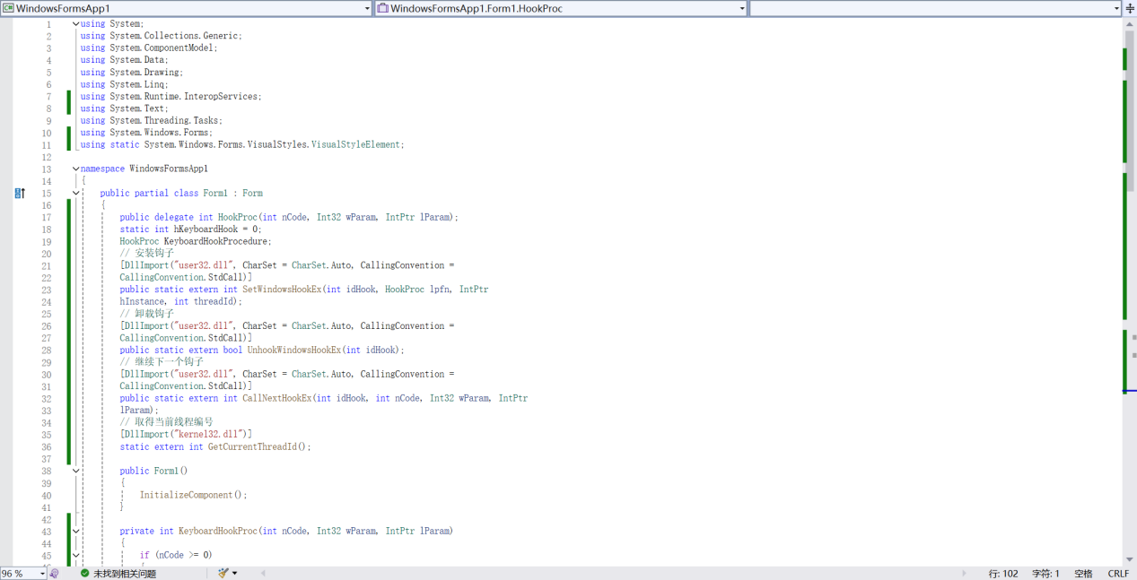Click the 行: 102 line indicator
Screen dimensions: 1137x580
point(1003,574)
